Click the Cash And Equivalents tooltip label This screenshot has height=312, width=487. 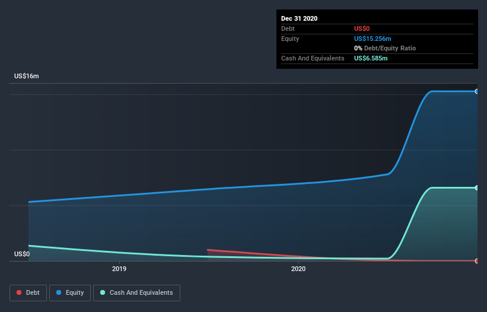click(313, 58)
